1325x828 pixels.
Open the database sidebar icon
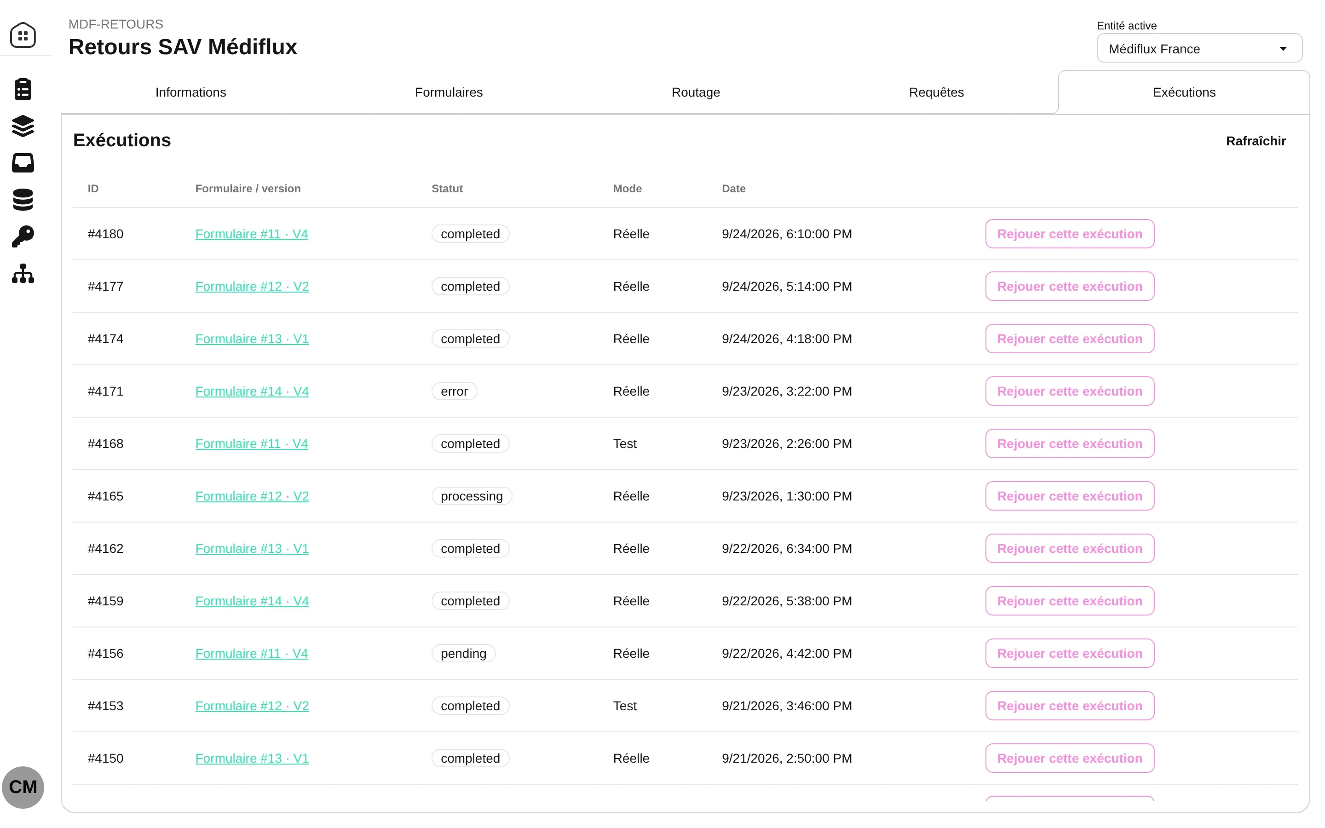point(23,200)
